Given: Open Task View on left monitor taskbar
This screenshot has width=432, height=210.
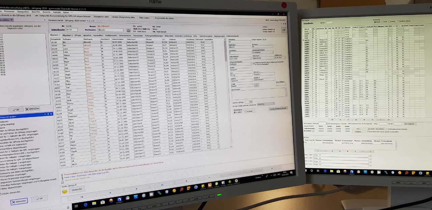Looking at the screenshot, I should click(x=76, y=206).
